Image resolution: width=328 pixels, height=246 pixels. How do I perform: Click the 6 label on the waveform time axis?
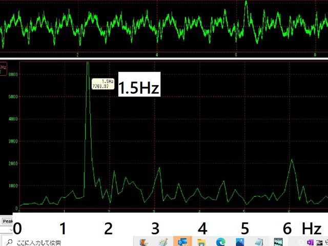pyautogui.click(x=236, y=55)
